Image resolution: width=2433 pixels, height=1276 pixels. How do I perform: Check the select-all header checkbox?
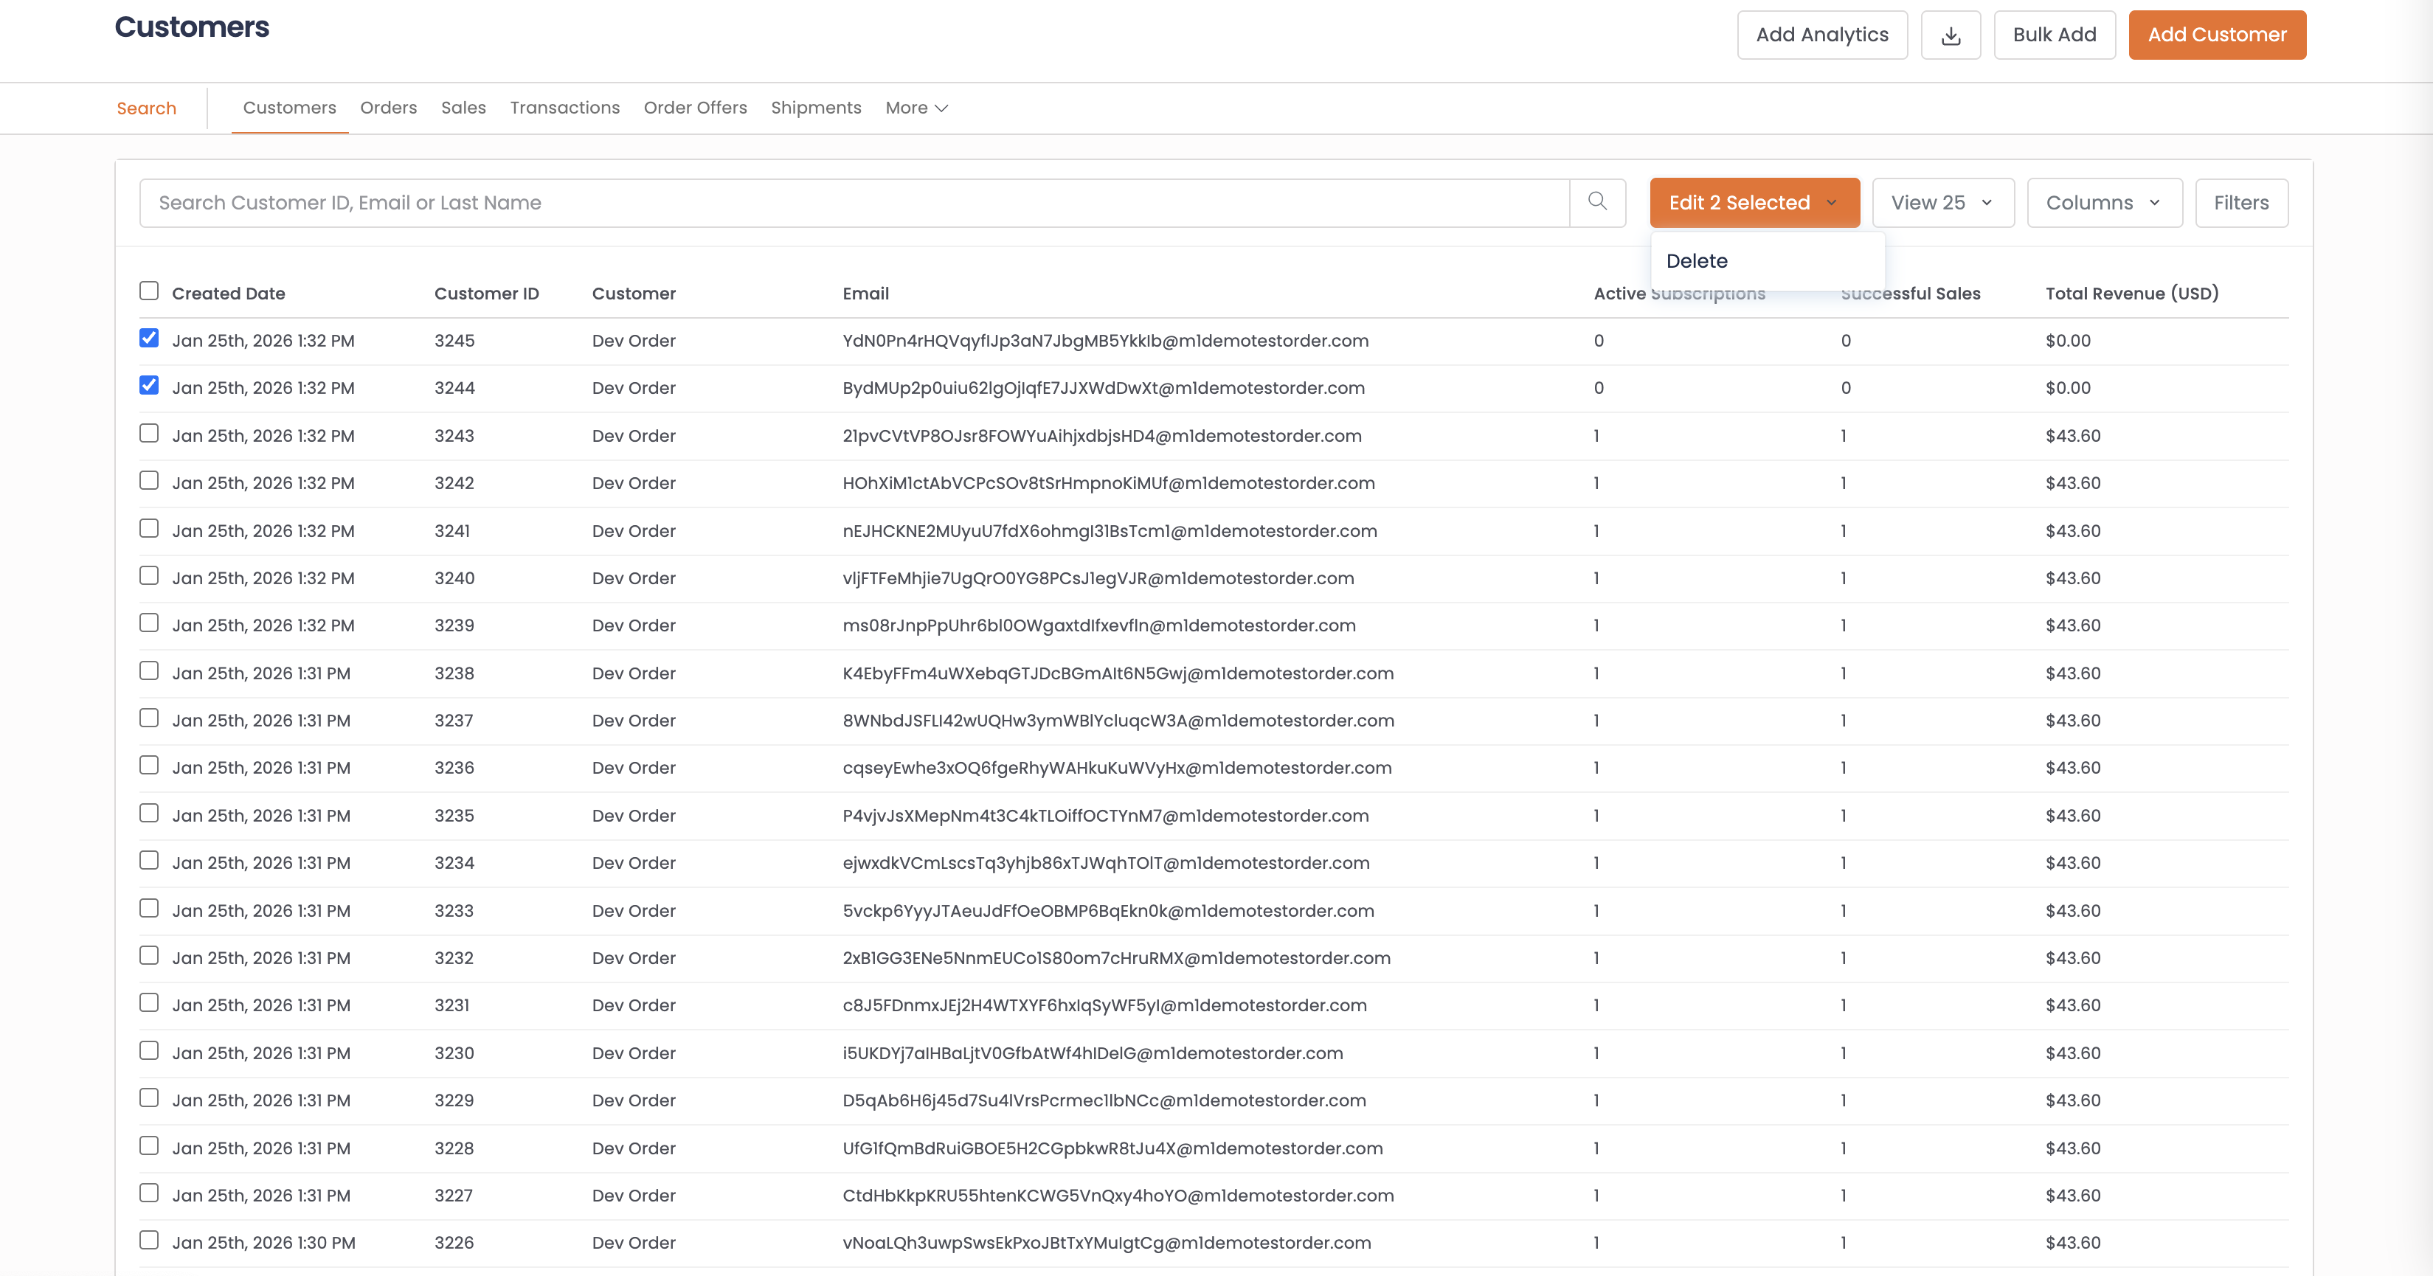tap(149, 291)
